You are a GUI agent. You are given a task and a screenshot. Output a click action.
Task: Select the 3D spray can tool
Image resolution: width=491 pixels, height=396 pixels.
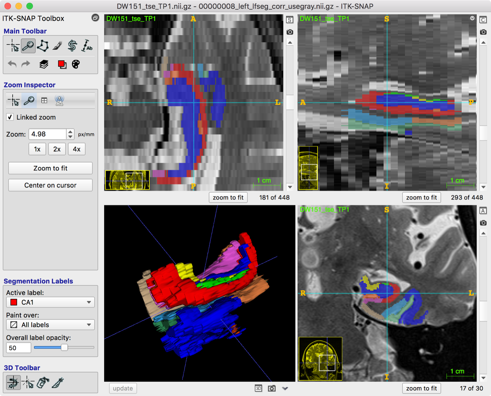43,383
